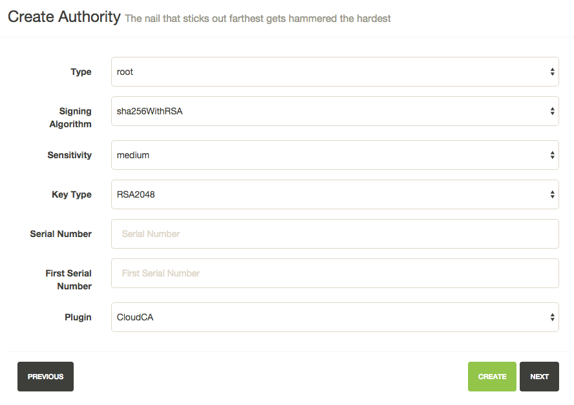Click the Key Type field label
The image size is (574, 405).
coord(72,194)
